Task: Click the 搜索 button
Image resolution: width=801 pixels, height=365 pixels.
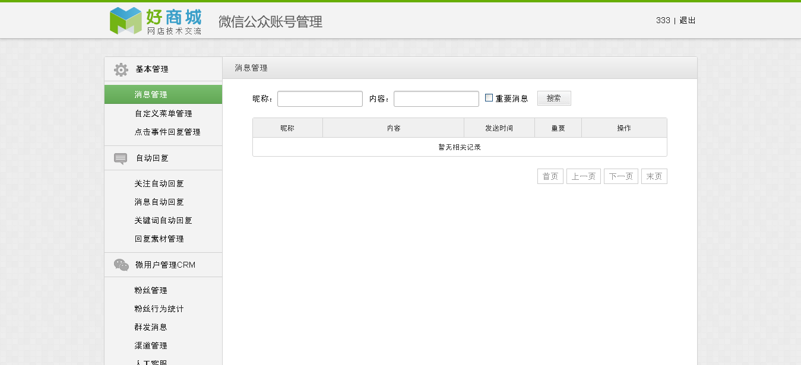Action: pos(554,99)
